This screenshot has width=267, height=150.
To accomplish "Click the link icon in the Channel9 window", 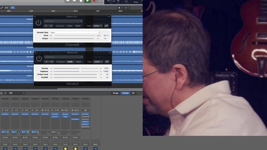I will click(x=106, y=26).
